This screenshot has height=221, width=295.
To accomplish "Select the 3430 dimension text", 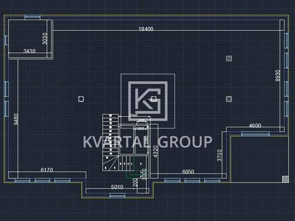I will 29,51.
